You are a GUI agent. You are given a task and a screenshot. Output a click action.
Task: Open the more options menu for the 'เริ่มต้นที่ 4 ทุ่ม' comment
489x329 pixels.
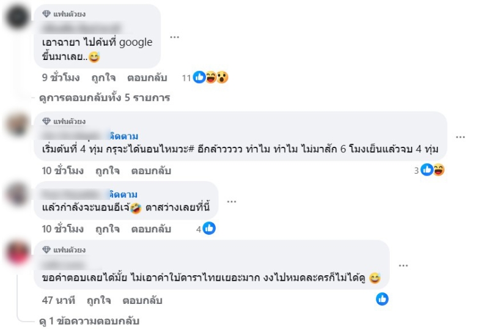click(x=460, y=137)
